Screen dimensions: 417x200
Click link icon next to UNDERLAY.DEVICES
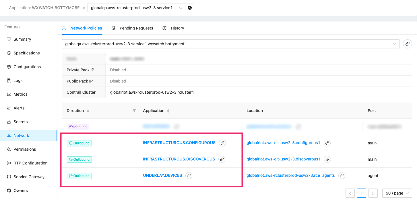189,176
